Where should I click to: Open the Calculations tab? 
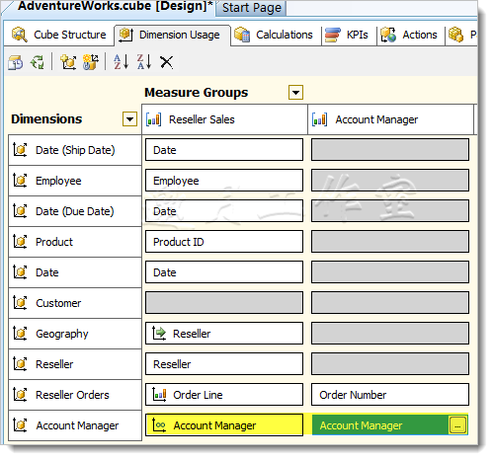(x=276, y=35)
